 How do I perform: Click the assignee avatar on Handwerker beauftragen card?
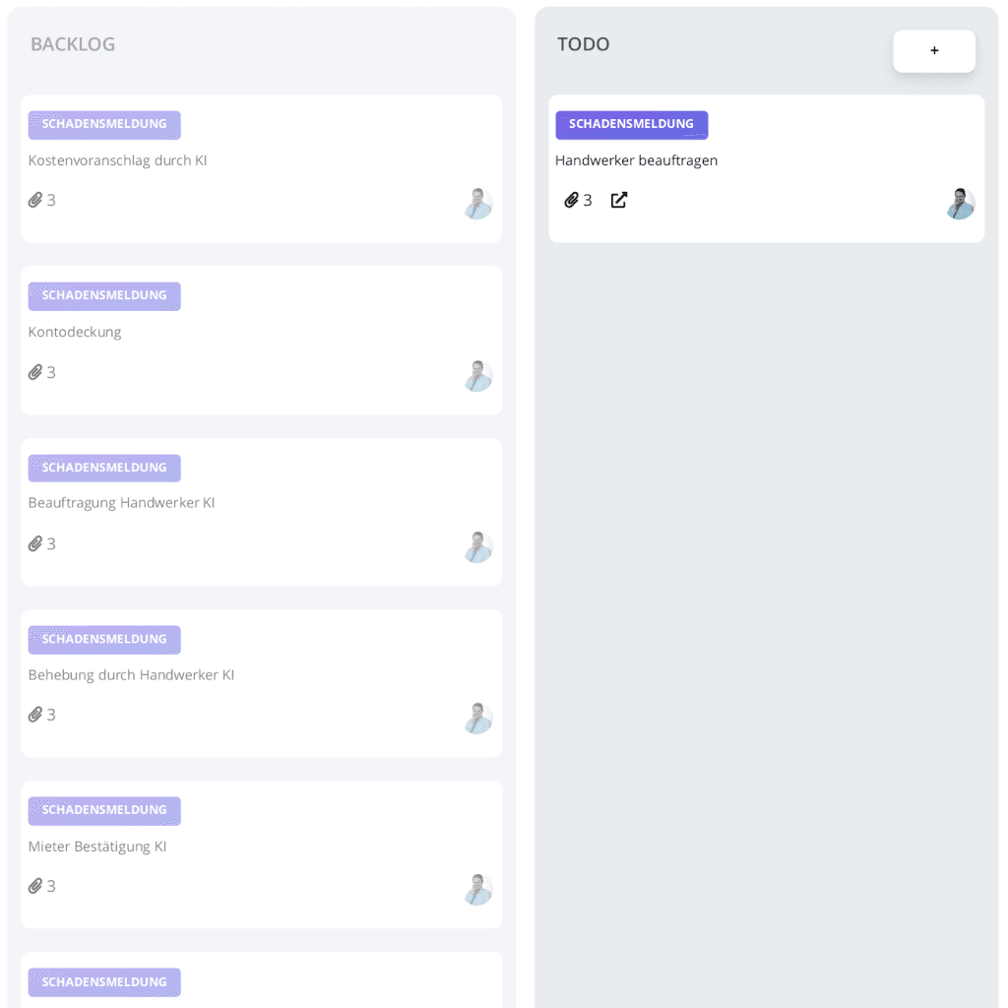point(959,204)
